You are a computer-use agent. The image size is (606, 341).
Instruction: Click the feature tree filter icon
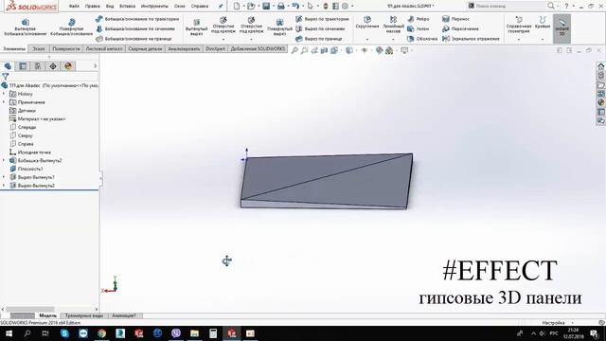(x=6, y=76)
